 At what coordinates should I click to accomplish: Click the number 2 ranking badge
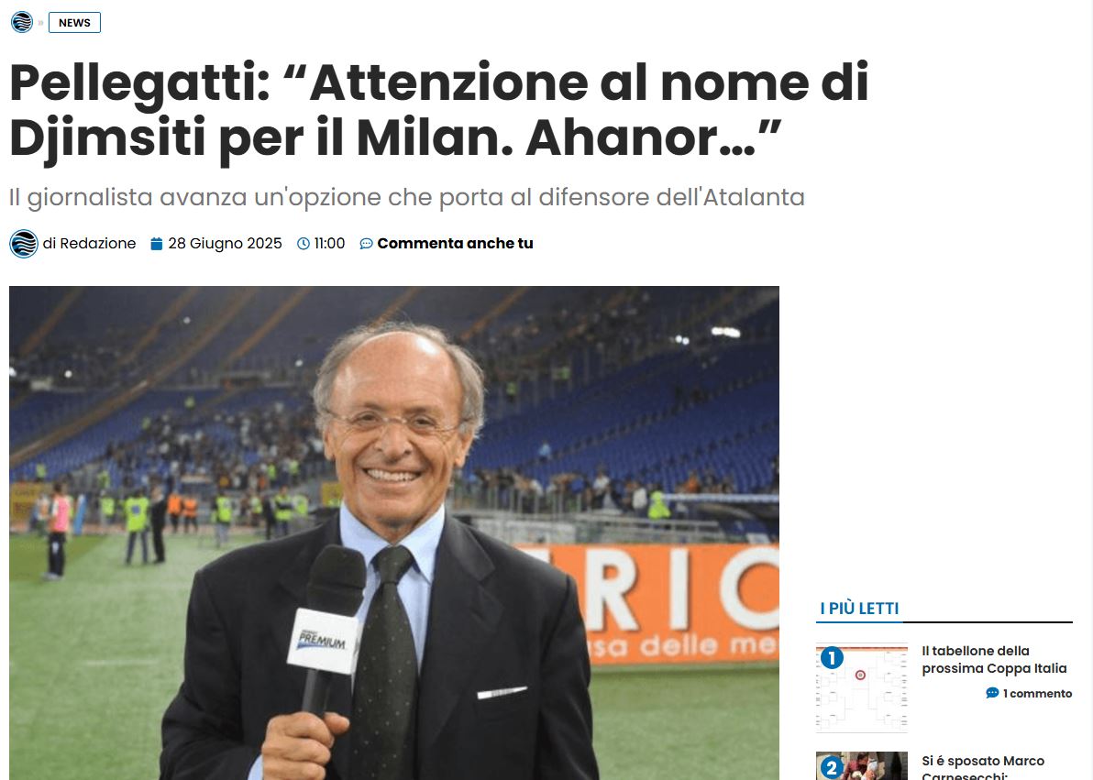(x=831, y=768)
